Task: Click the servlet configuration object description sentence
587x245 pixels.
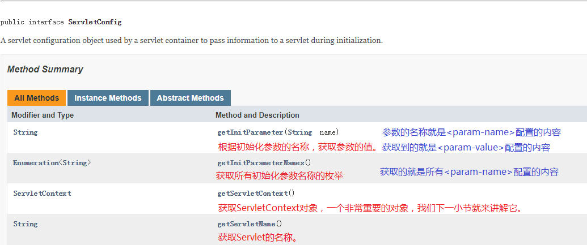Action: coord(191,40)
